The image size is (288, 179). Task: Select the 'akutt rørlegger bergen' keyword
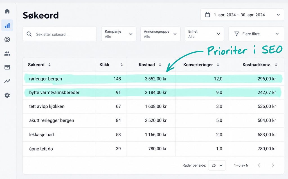(52, 120)
